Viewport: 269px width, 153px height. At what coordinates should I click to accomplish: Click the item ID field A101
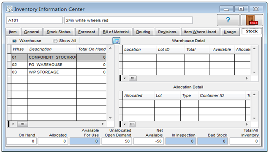[x=35, y=20]
